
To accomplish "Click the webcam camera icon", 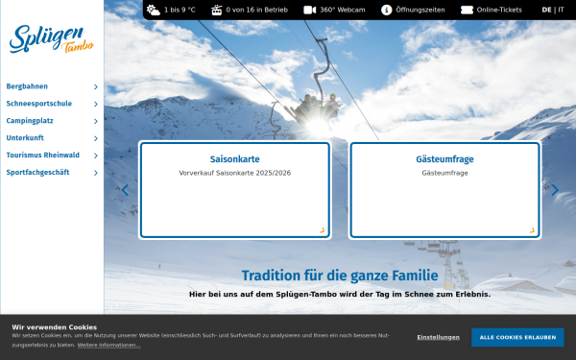I will click(310, 10).
